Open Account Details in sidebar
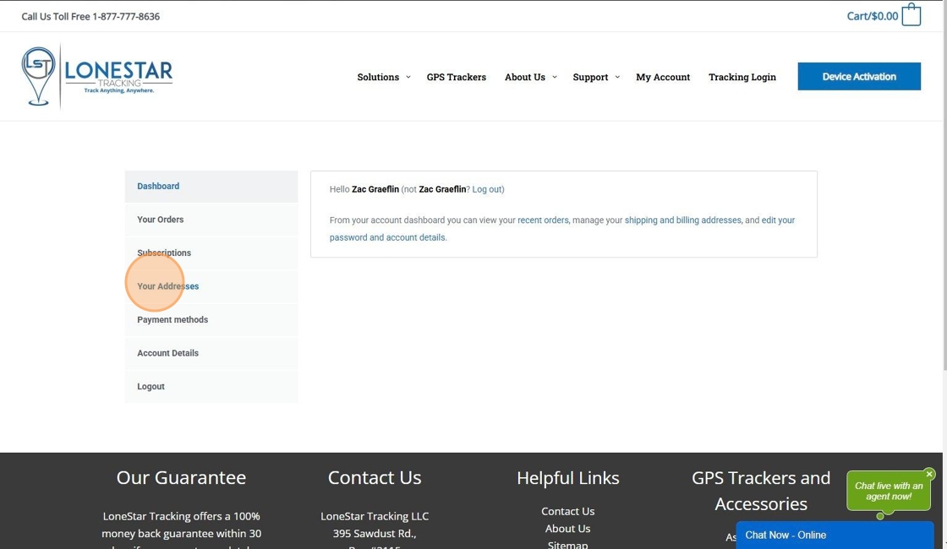The width and height of the screenshot is (947, 549). click(211, 353)
